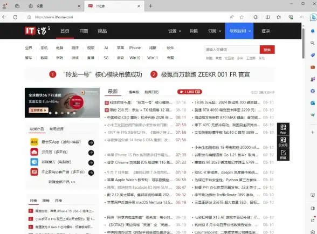Open Edge Settings and more menu

302,17
